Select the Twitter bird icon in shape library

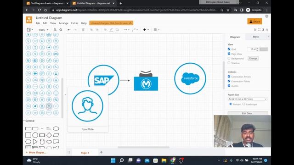point(35,106)
